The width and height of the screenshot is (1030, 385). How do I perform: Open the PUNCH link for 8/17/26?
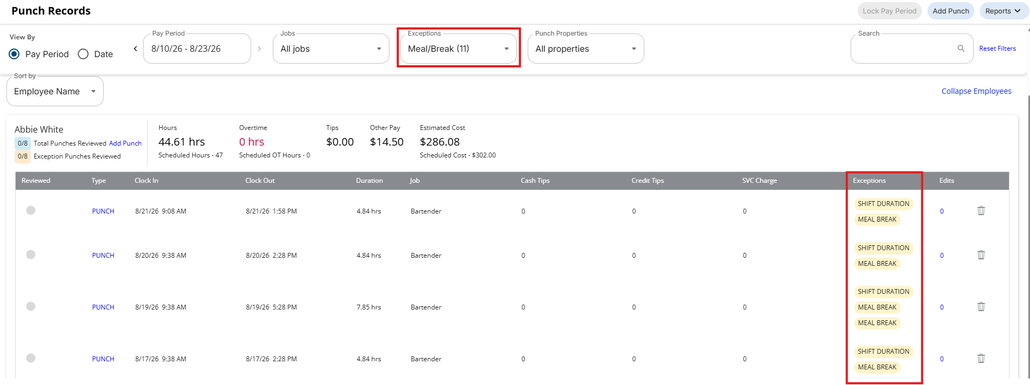tap(103, 359)
